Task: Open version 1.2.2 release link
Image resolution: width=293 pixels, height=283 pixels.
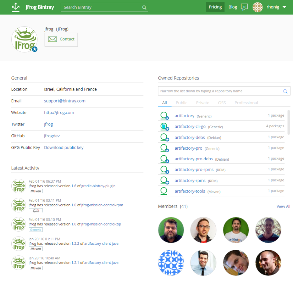Action: click(x=75, y=244)
